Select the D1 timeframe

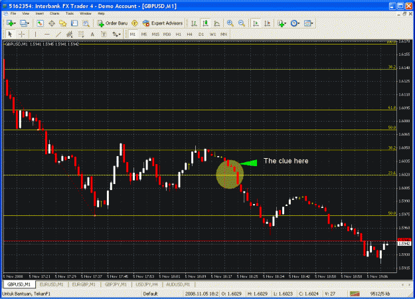pyautogui.click(x=201, y=34)
